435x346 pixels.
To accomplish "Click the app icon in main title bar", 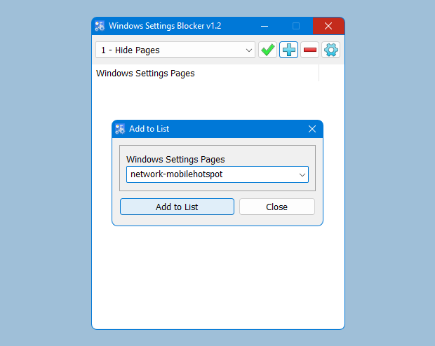I will coord(100,27).
